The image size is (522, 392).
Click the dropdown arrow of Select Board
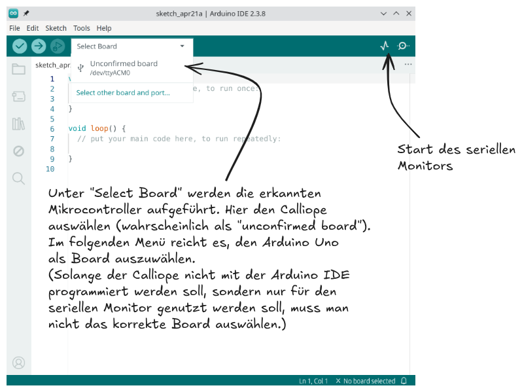pyautogui.click(x=182, y=46)
